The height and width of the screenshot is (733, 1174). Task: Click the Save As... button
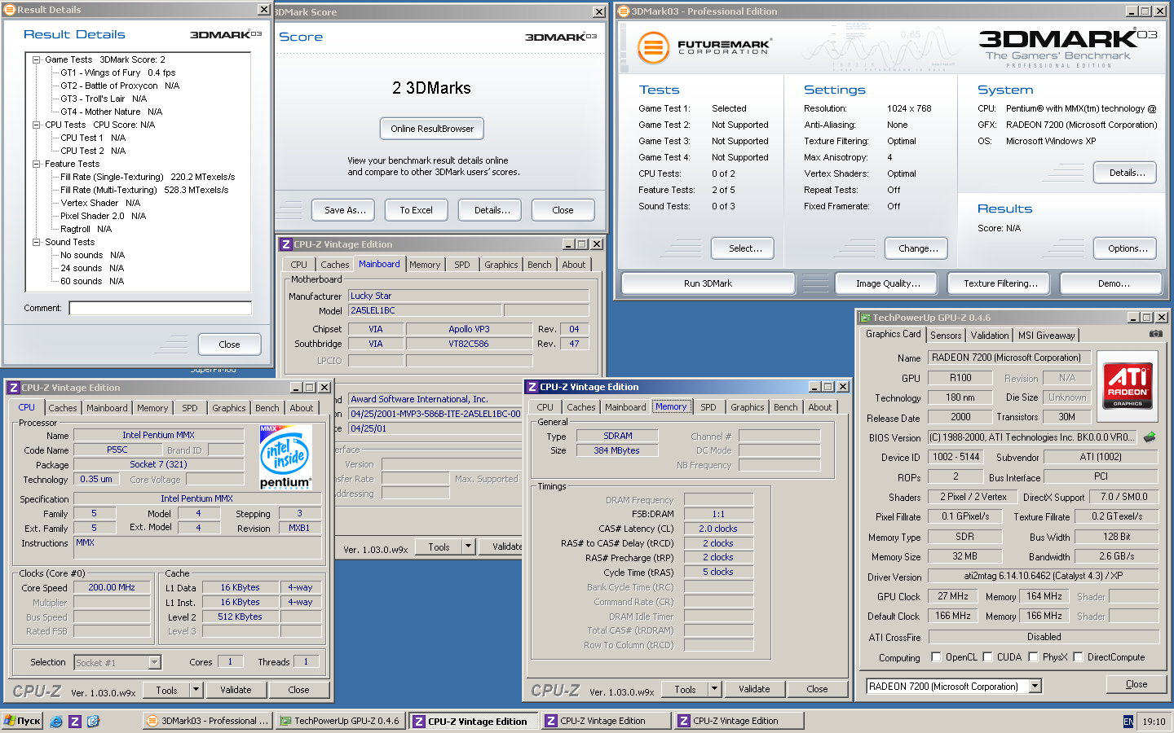(x=344, y=210)
